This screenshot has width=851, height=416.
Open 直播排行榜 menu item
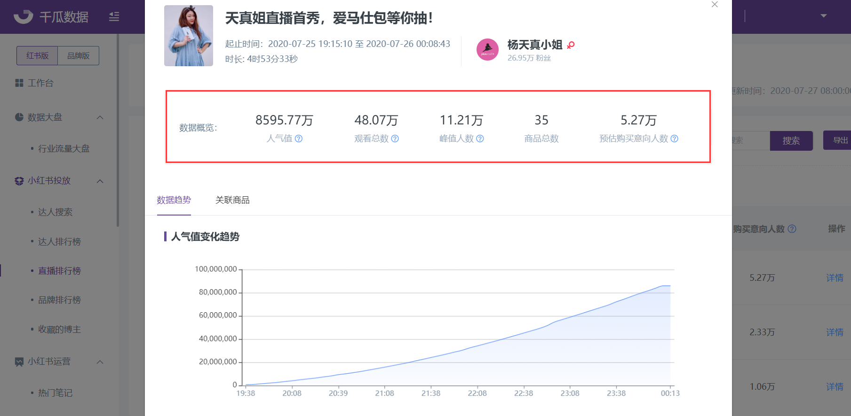pyautogui.click(x=59, y=271)
